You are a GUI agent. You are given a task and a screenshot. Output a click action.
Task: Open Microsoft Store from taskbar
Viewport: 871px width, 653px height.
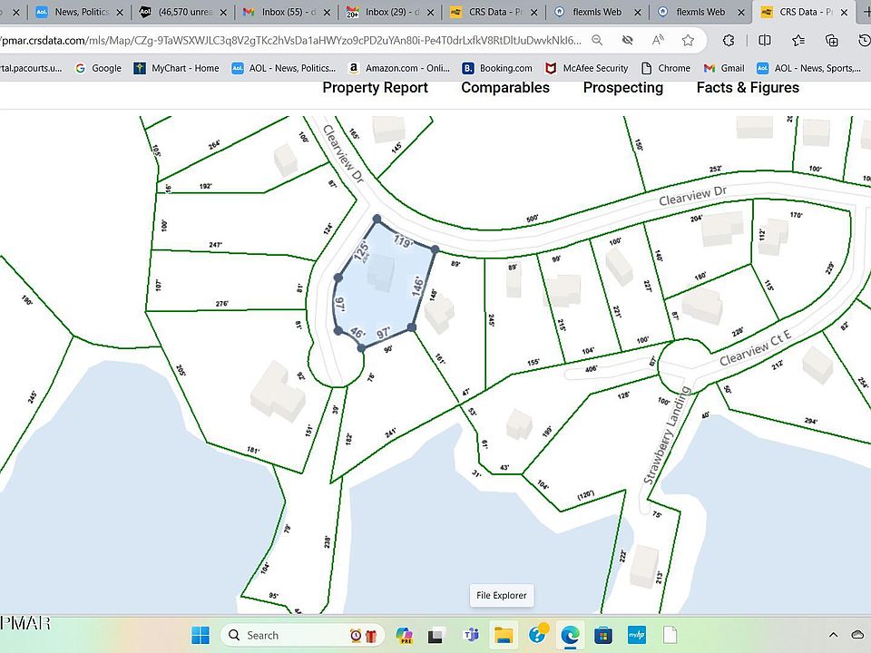pos(603,635)
